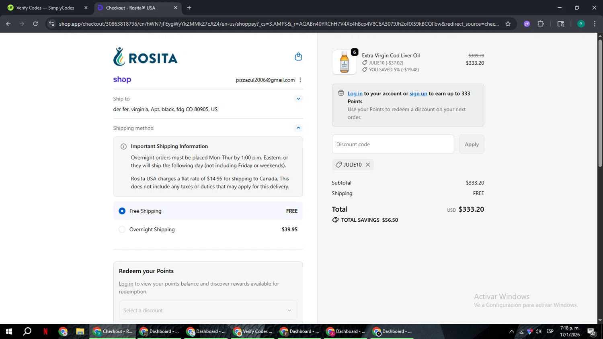The height and width of the screenshot is (339, 603).
Task: Click the Shop logo
Action: tap(122, 80)
